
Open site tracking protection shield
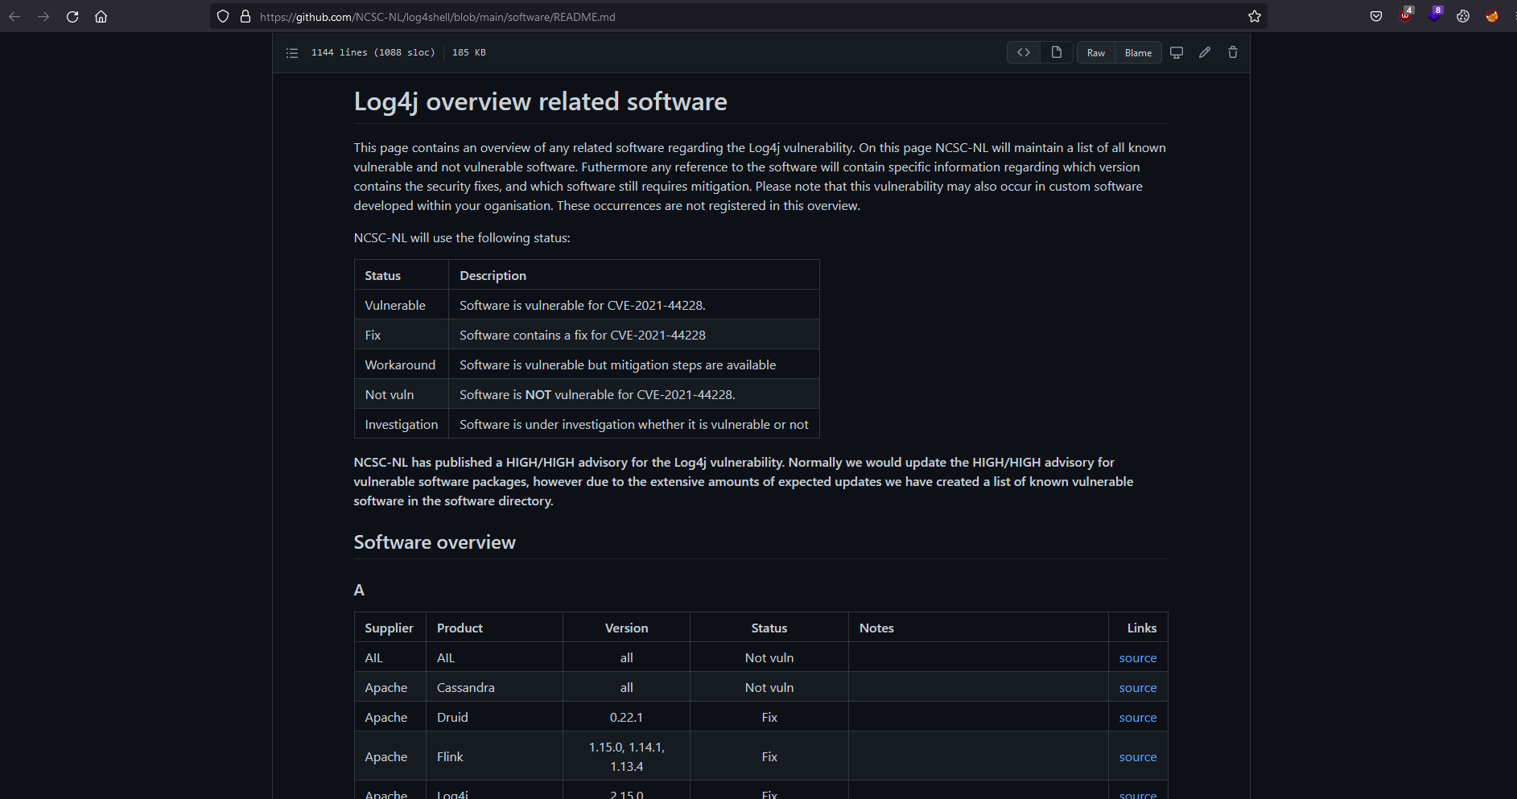[x=223, y=16]
